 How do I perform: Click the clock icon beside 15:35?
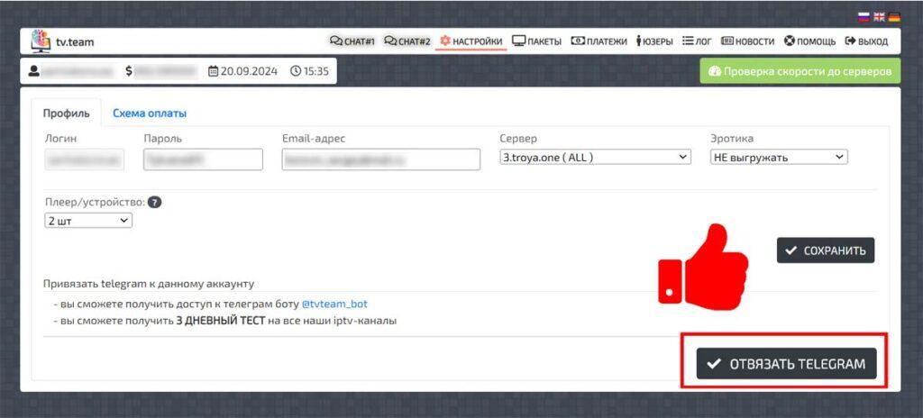pos(296,71)
